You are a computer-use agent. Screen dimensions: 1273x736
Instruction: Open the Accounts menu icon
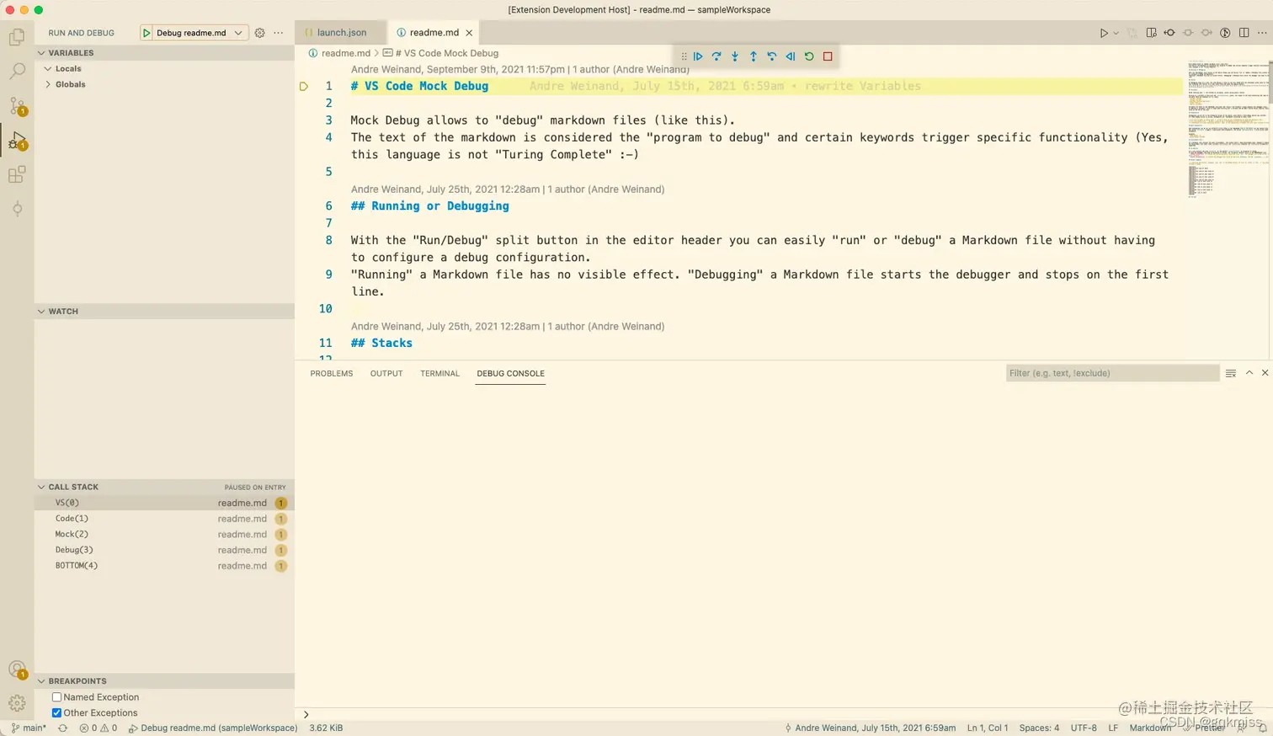17,669
